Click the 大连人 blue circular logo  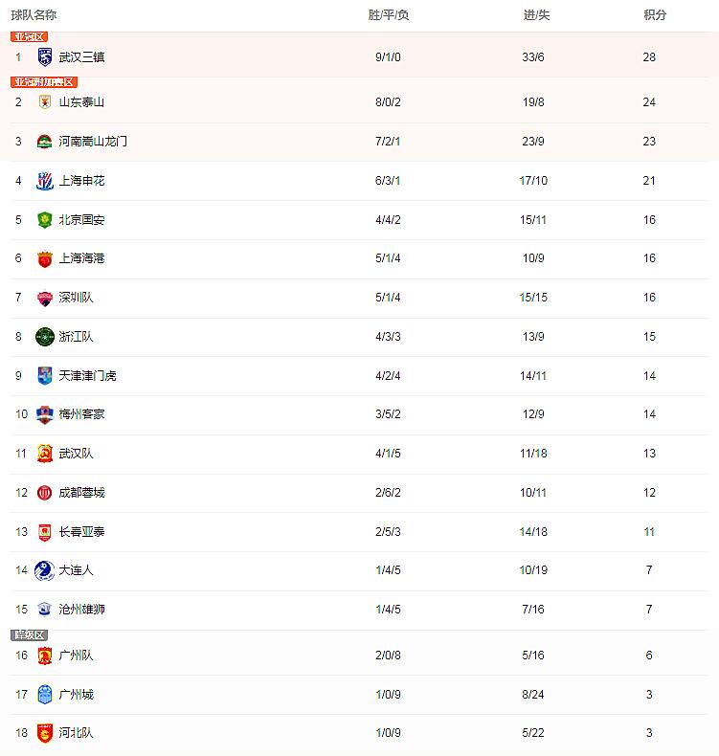[x=45, y=570]
